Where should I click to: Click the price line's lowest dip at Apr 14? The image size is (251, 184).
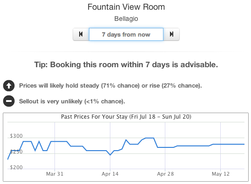point(110,155)
